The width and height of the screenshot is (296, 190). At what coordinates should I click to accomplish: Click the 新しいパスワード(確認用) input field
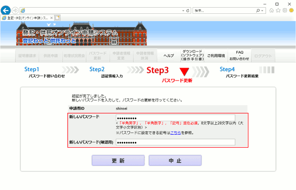click(175, 142)
